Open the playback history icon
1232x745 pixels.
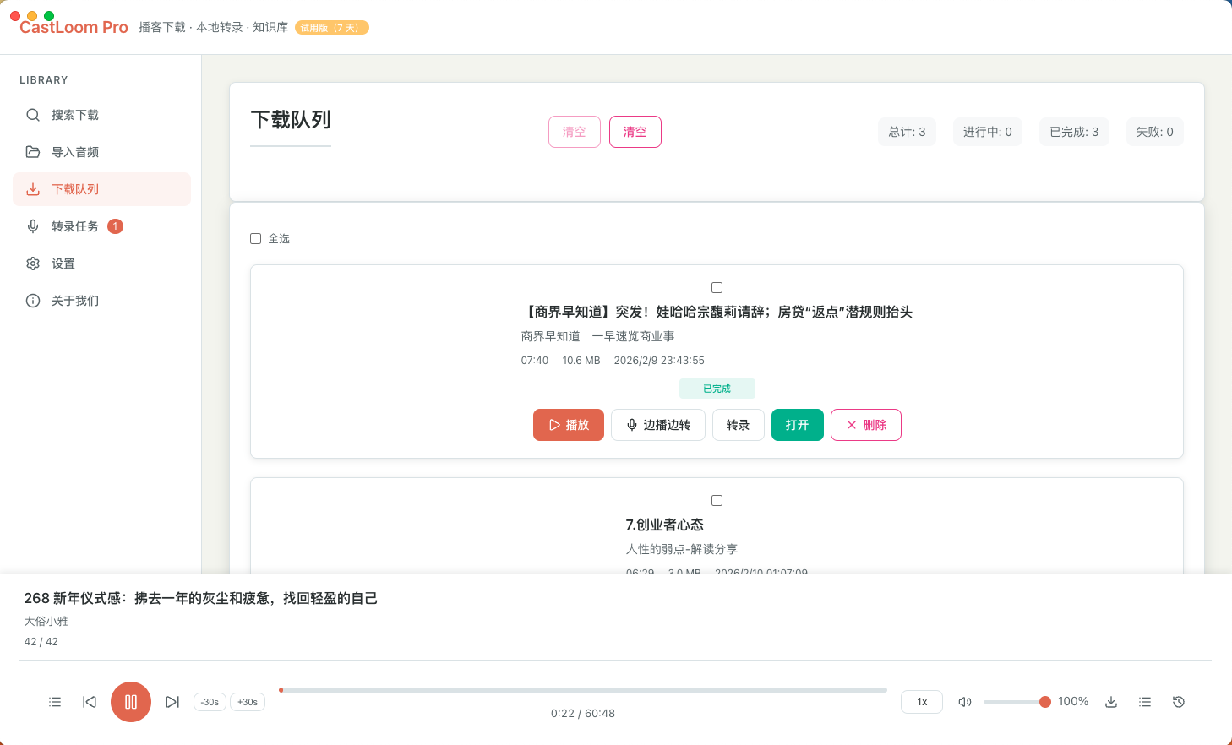pos(1178,701)
